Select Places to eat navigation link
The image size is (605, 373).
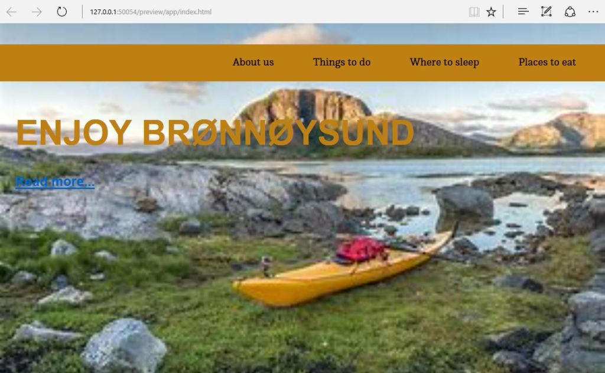(547, 62)
